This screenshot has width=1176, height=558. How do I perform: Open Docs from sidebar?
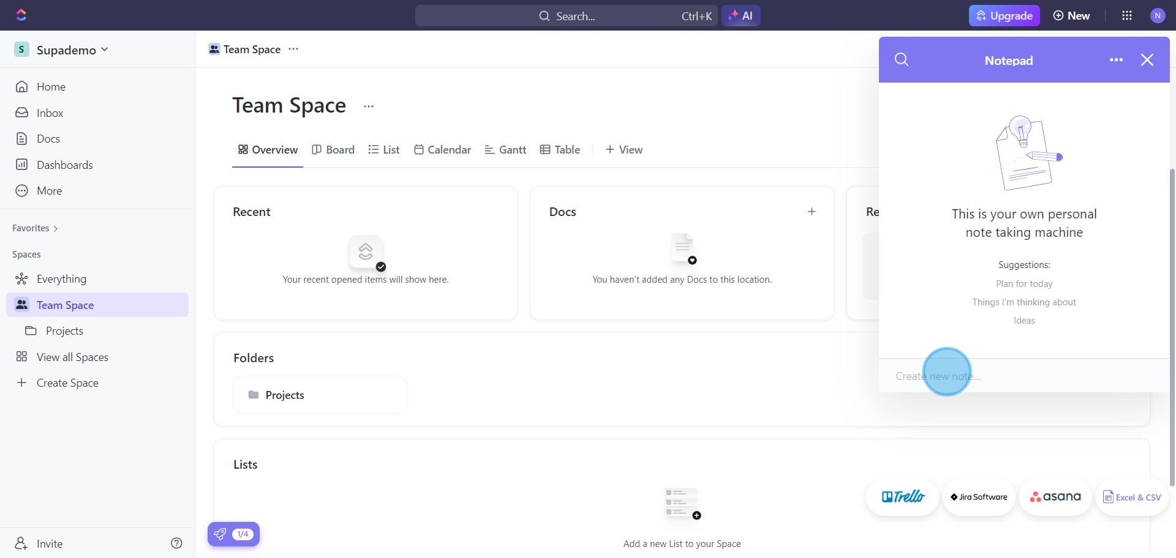98,139
